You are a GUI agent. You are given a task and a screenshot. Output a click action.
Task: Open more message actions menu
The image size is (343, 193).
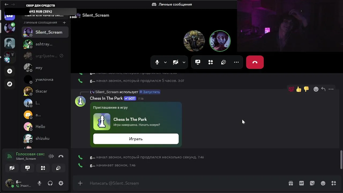331,89
